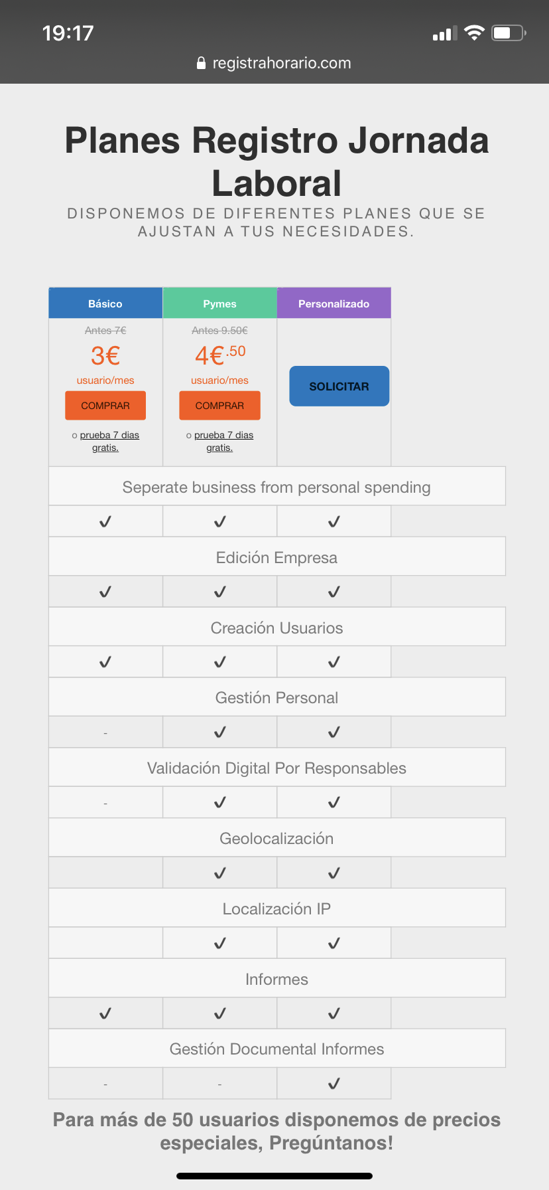
Task: Click Personalizado checkmark under Gestión Documental Informes
Action: (334, 1084)
